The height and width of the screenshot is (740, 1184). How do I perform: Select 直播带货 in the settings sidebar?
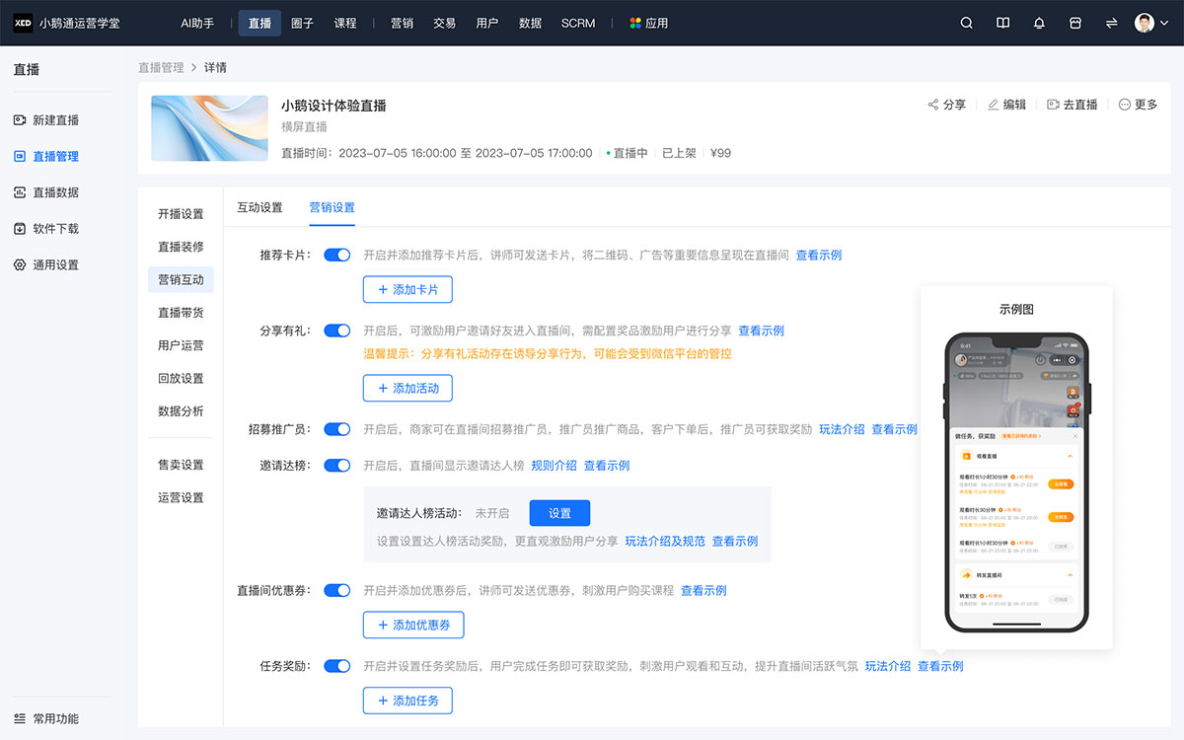(181, 312)
